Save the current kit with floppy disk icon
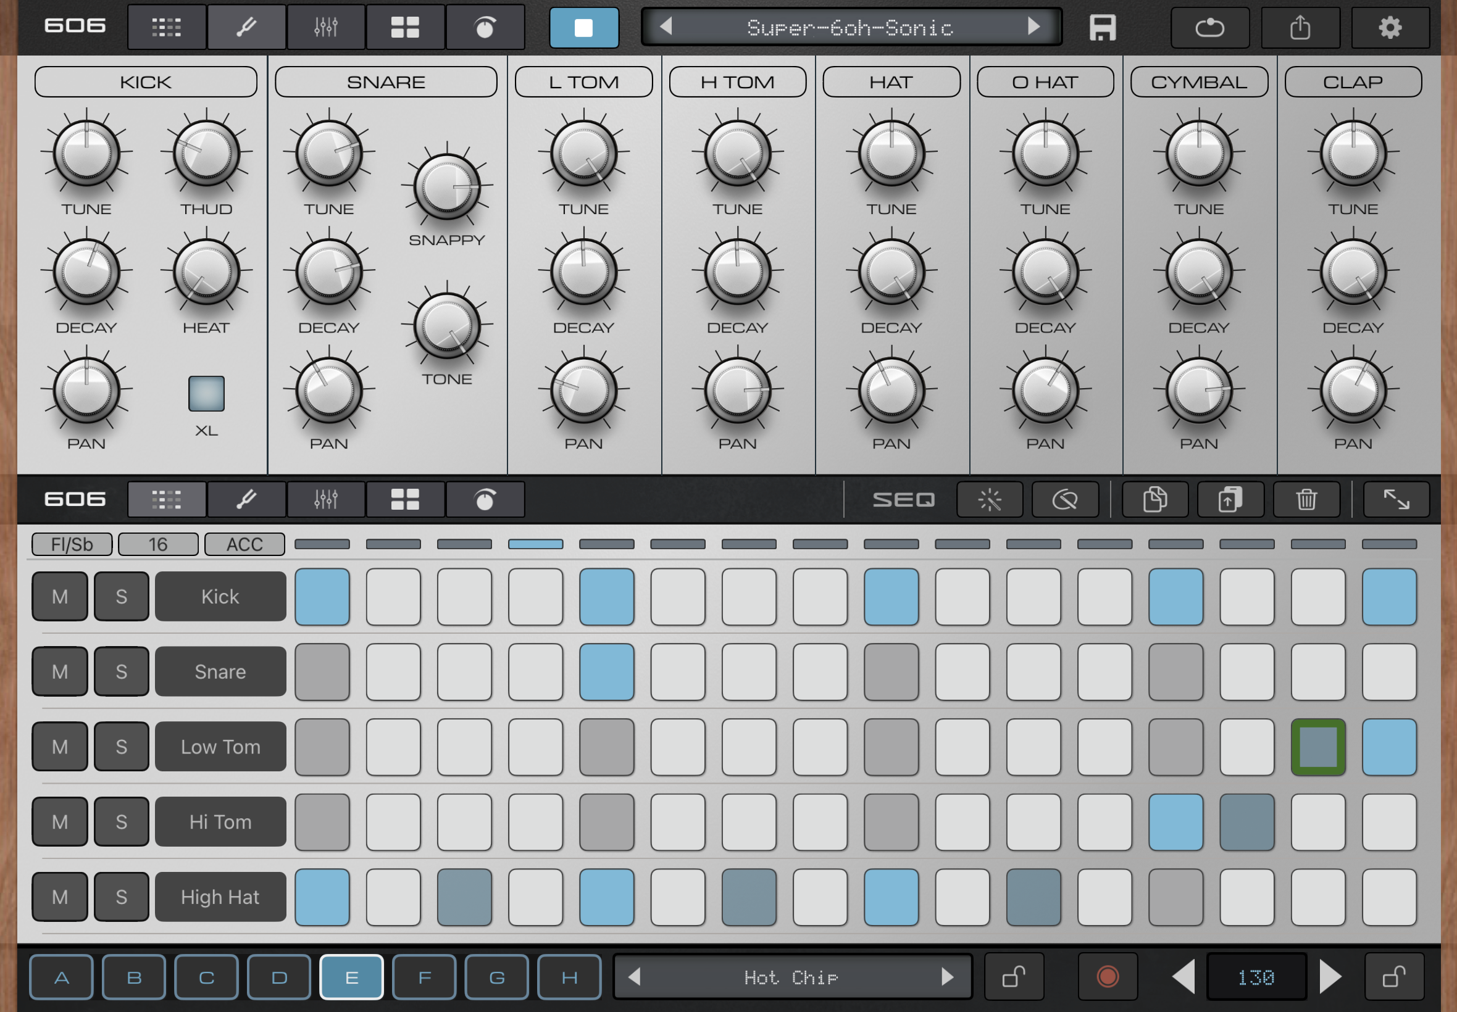The width and height of the screenshot is (1457, 1012). click(1103, 28)
